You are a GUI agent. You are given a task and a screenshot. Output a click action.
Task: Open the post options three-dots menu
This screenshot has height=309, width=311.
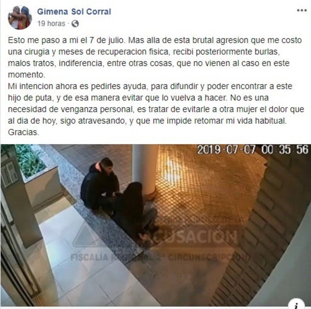pos(301,10)
